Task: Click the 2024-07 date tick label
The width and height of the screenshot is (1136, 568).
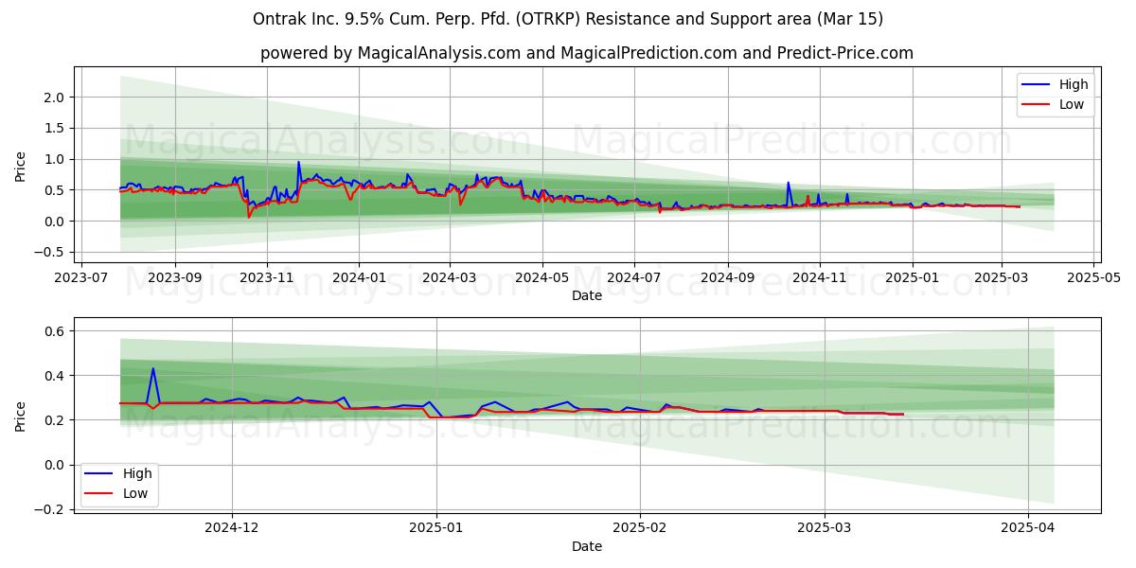Action: [x=633, y=279]
